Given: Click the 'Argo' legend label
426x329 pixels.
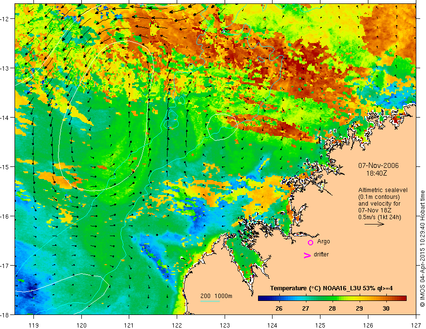Looking at the screenshot, I should click(x=323, y=241).
